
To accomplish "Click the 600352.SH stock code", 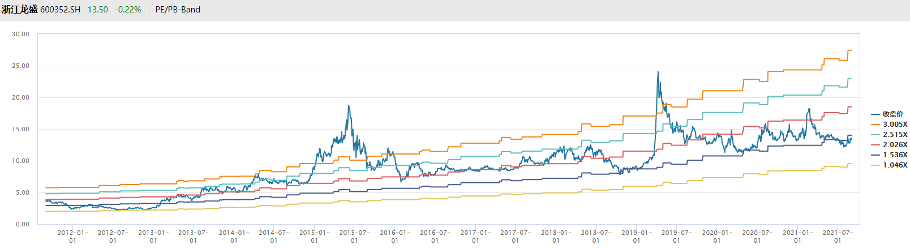I will [60, 10].
